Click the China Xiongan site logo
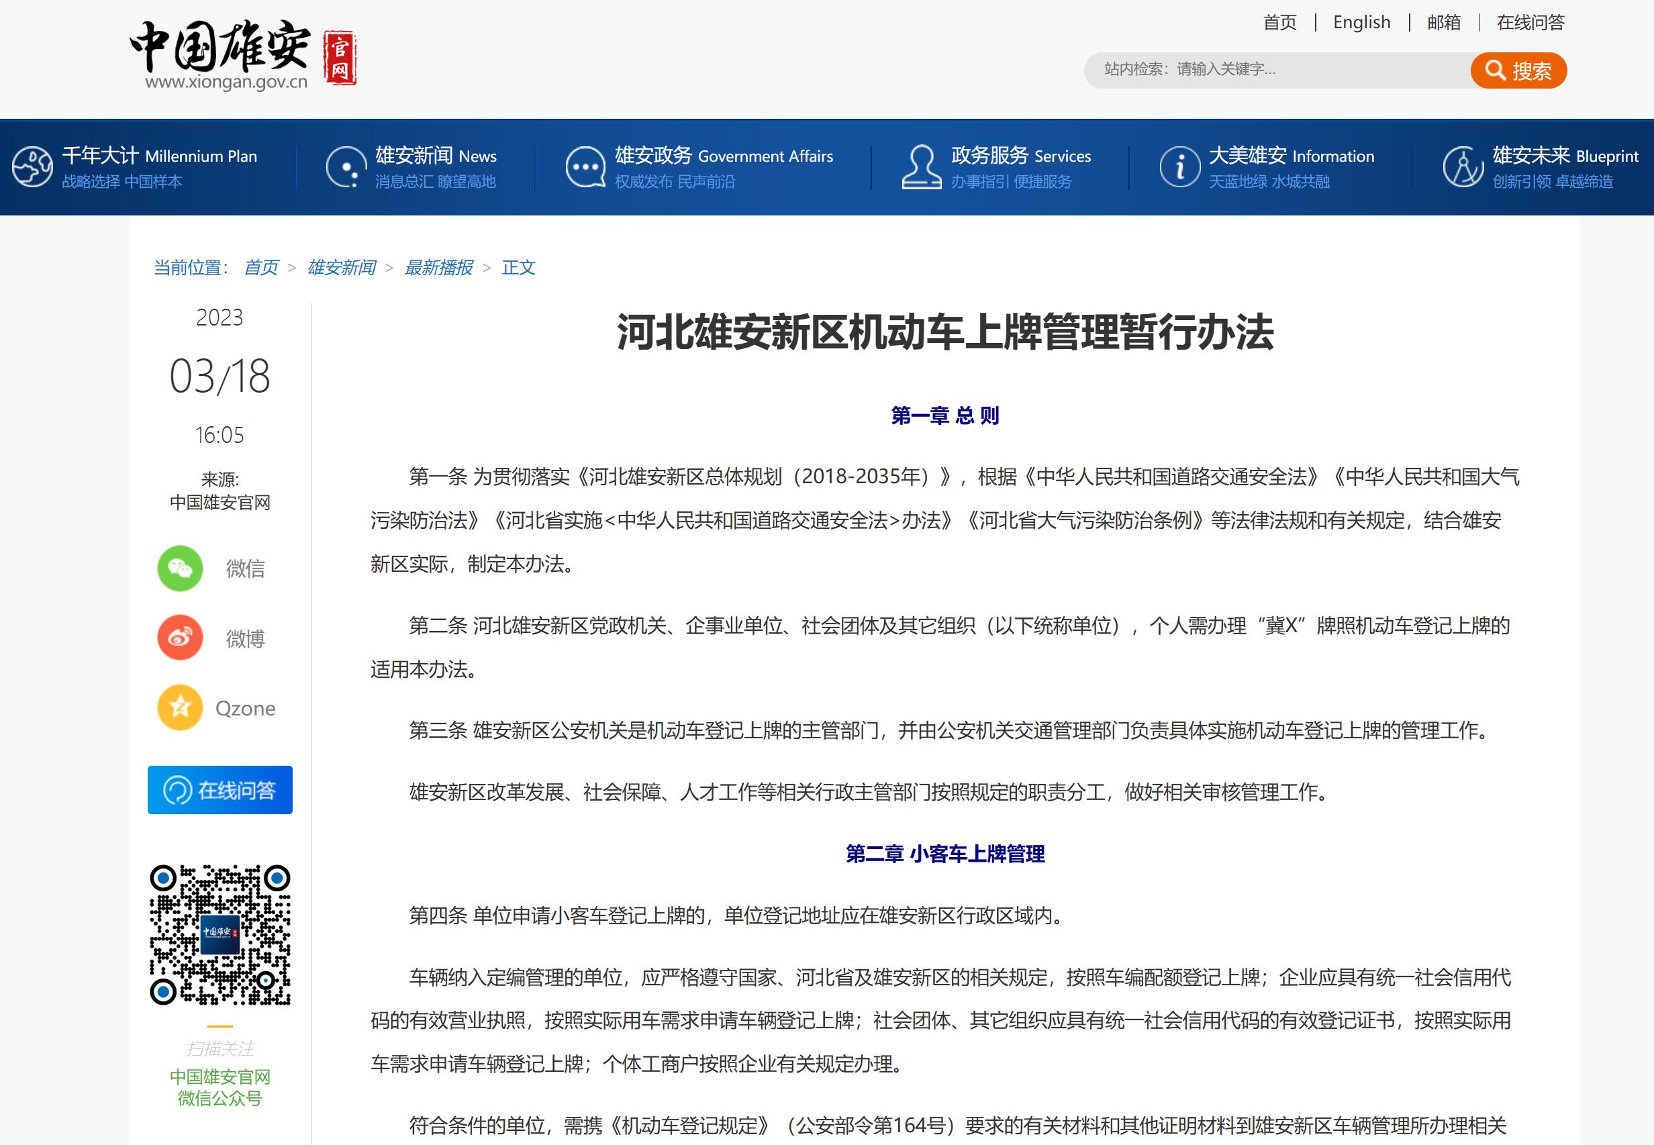The width and height of the screenshot is (1654, 1145). (242, 56)
